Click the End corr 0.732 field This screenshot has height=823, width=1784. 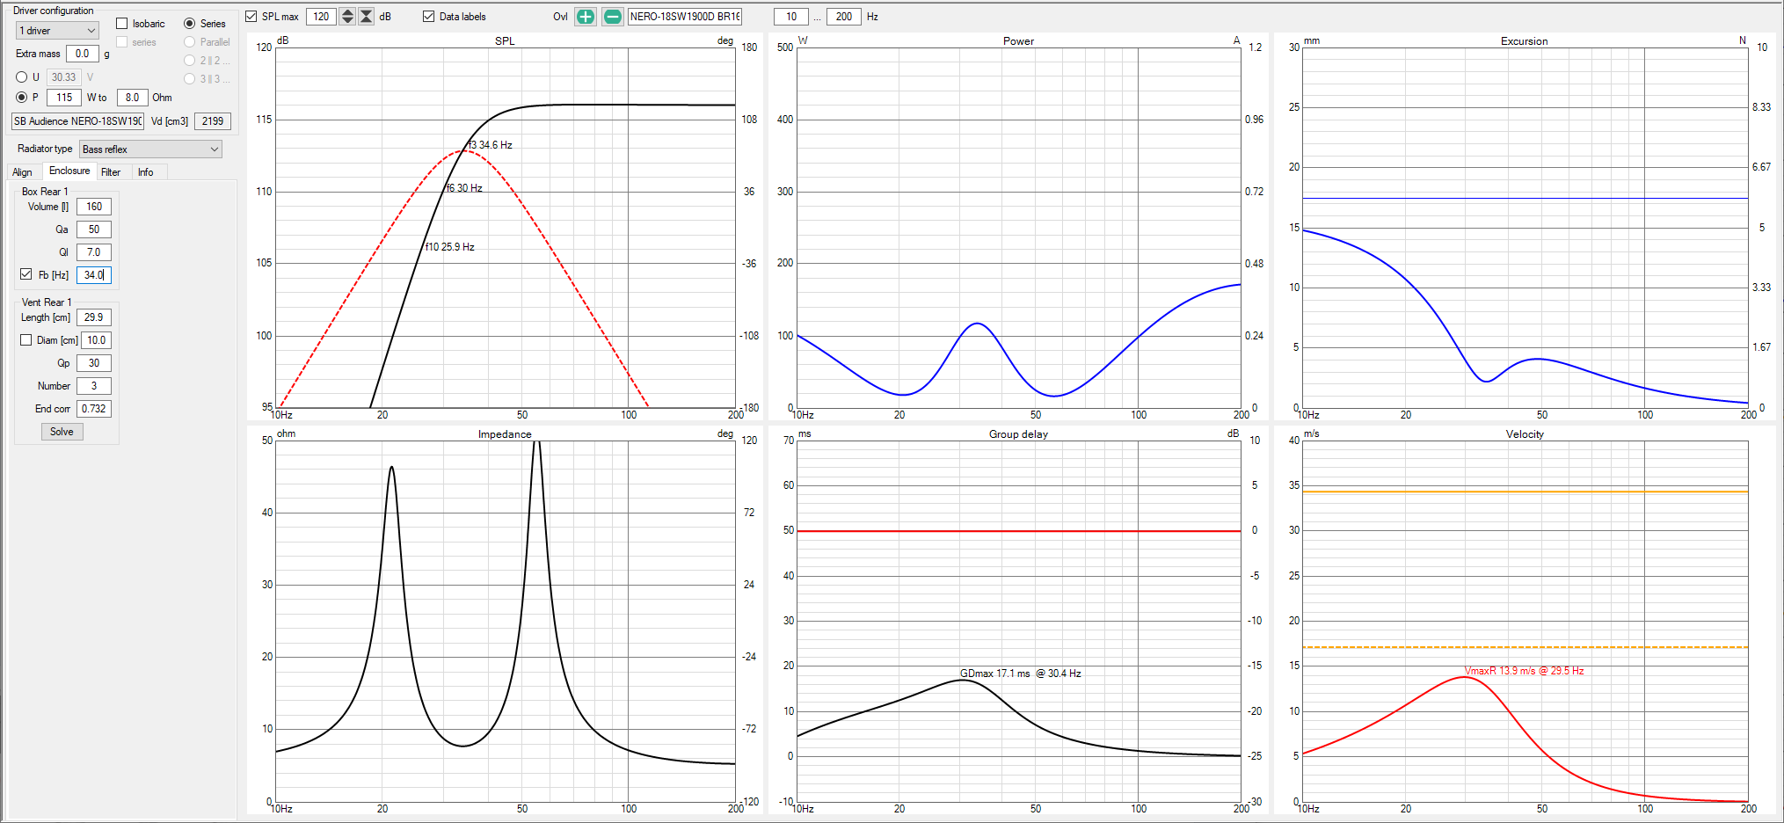94,409
